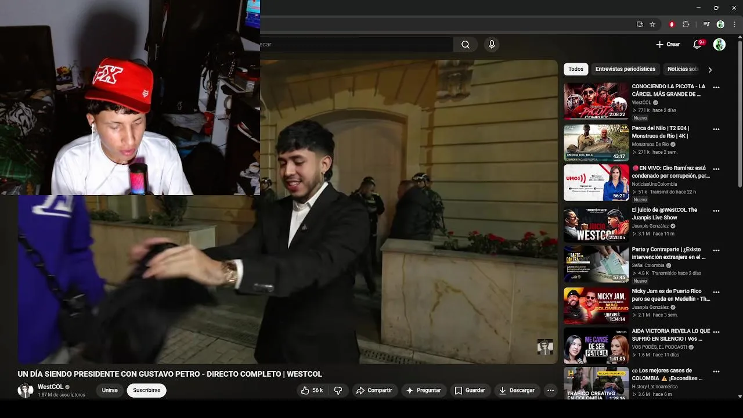The image size is (743, 418).
Task: Click the YouTube search input field
Action: pyautogui.click(x=356, y=45)
